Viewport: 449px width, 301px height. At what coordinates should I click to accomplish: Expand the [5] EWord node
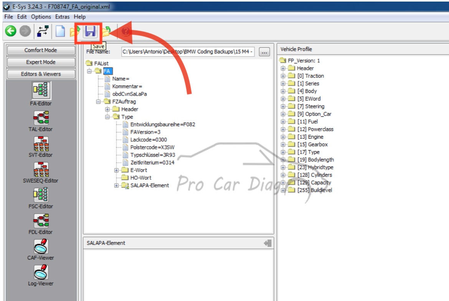(x=283, y=99)
